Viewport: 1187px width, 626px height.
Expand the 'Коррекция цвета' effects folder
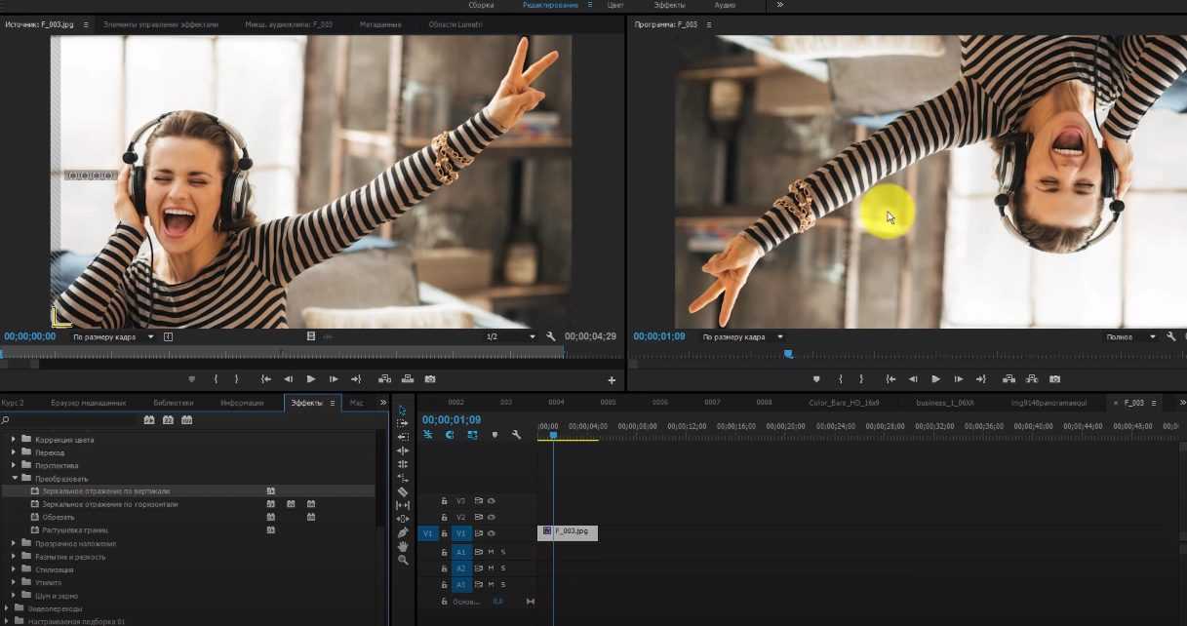tap(14, 440)
